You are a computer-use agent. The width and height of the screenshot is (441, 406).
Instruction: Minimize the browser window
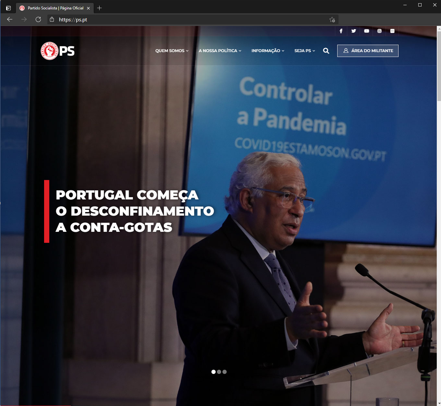(405, 5)
